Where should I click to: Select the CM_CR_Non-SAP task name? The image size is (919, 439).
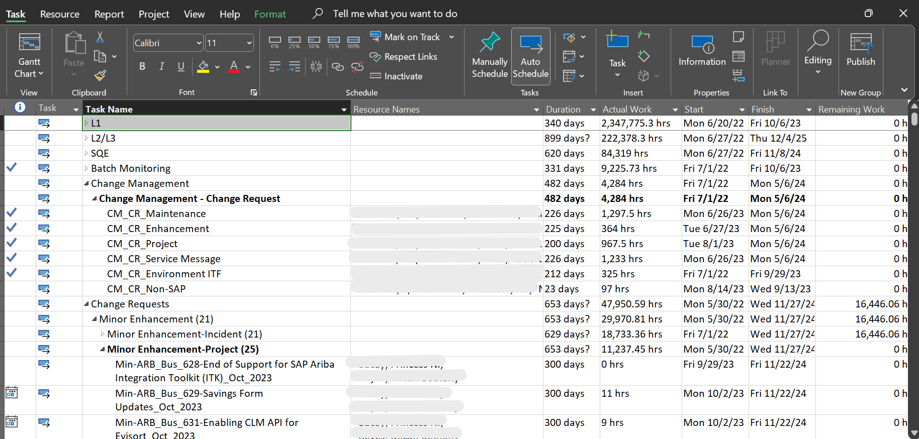pyautogui.click(x=146, y=289)
